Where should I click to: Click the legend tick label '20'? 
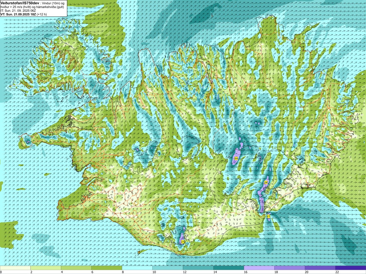pos(307,272)
